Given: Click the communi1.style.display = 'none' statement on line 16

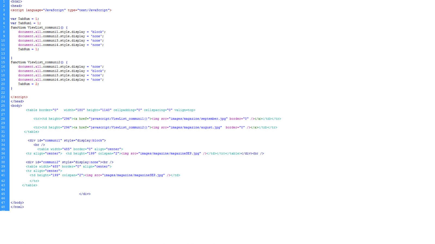Looking at the screenshot, I should [61, 67].
